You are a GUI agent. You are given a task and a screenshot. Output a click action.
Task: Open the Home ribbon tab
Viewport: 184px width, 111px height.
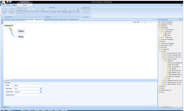[x=9, y=5]
